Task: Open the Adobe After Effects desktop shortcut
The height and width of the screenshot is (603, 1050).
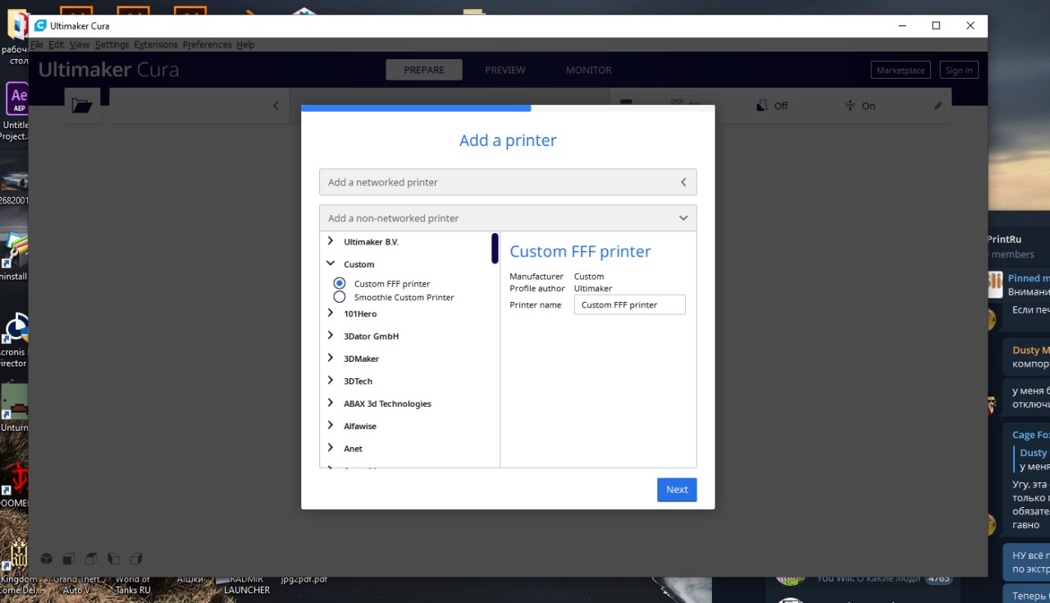Action: tap(17, 111)
